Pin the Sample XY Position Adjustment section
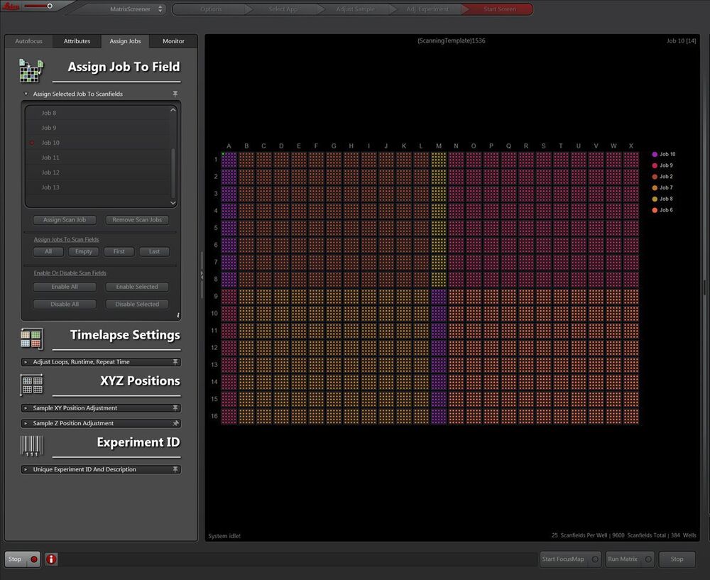The width and height of the screenshot is (710, 580). (175, 408)
